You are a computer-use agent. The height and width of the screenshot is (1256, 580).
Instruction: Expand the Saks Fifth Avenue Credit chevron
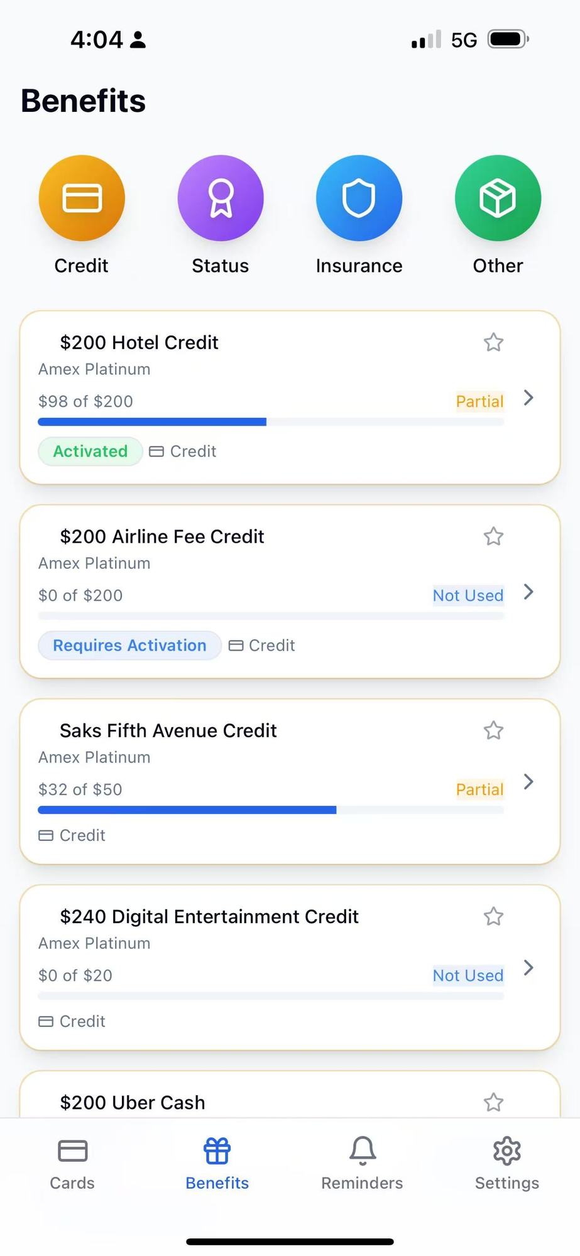click(x=528, y=781)
